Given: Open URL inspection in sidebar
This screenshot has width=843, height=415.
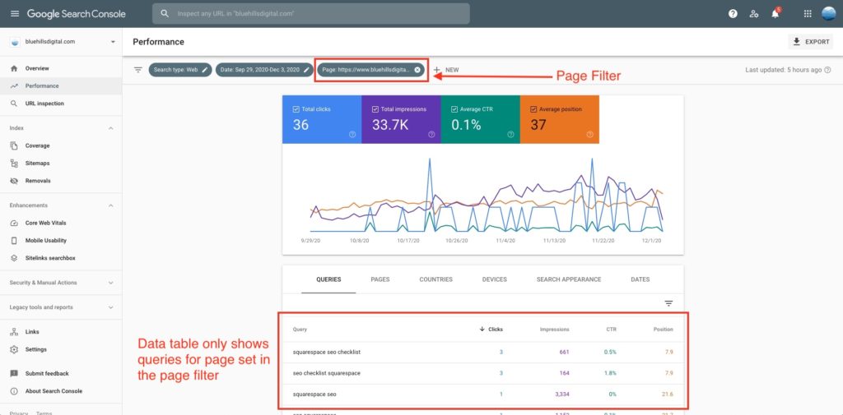Looking at the screenshot, I should point(61,104).
